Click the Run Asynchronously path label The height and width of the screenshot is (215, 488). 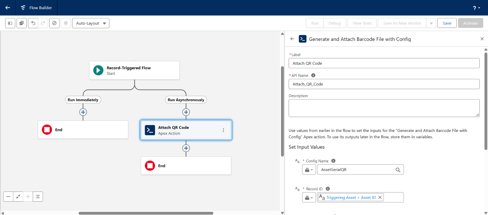click(x=186, y=100)
